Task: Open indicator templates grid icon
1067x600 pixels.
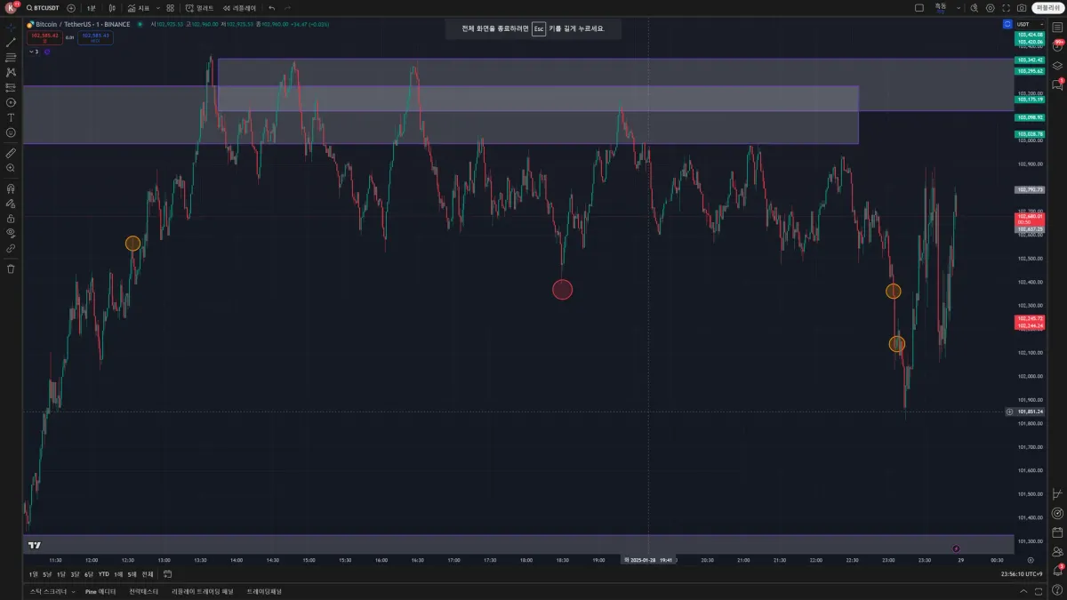Action: [170, 7]
